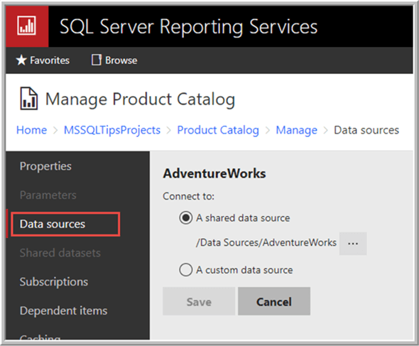Click the Manage breadcrumb link
This screenshot has height=346, width=419.
click(x=297, y=130)
